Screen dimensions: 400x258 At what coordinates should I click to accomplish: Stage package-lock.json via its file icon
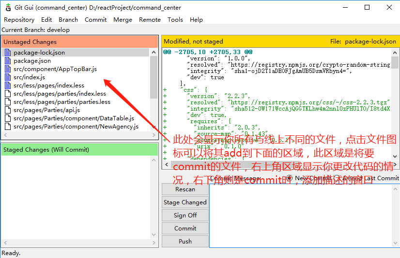8,52
